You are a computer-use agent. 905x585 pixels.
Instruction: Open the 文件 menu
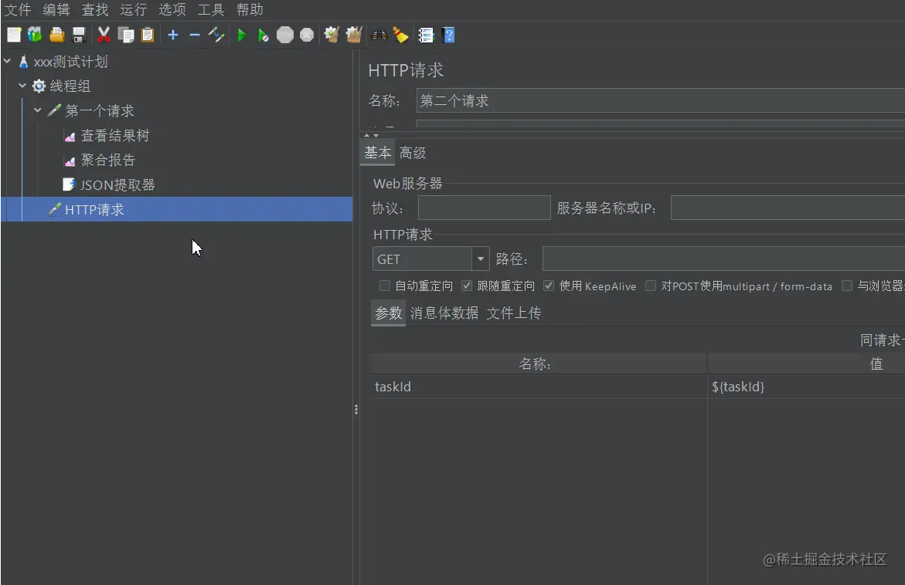click(x=17, y=10)
